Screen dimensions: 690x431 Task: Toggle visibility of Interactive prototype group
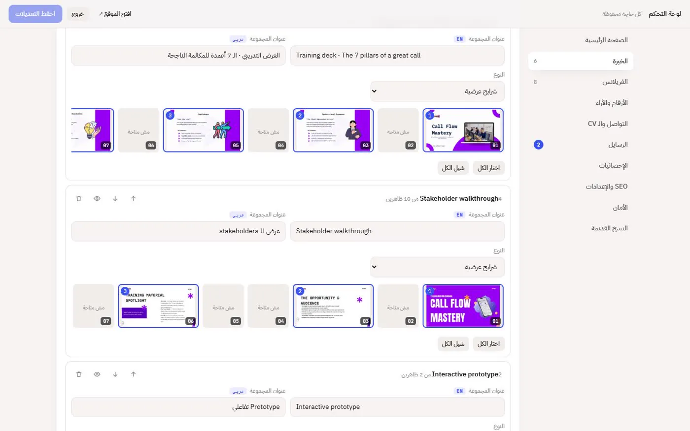pos(97,374)
